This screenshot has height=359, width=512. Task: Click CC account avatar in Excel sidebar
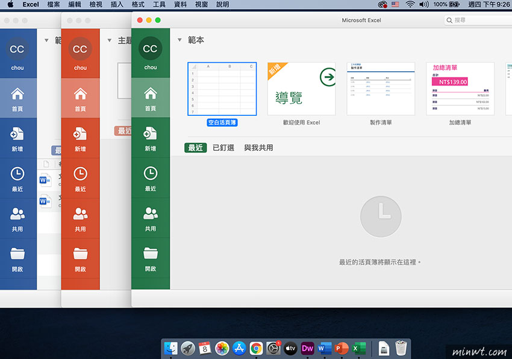[x=150, y=48]
